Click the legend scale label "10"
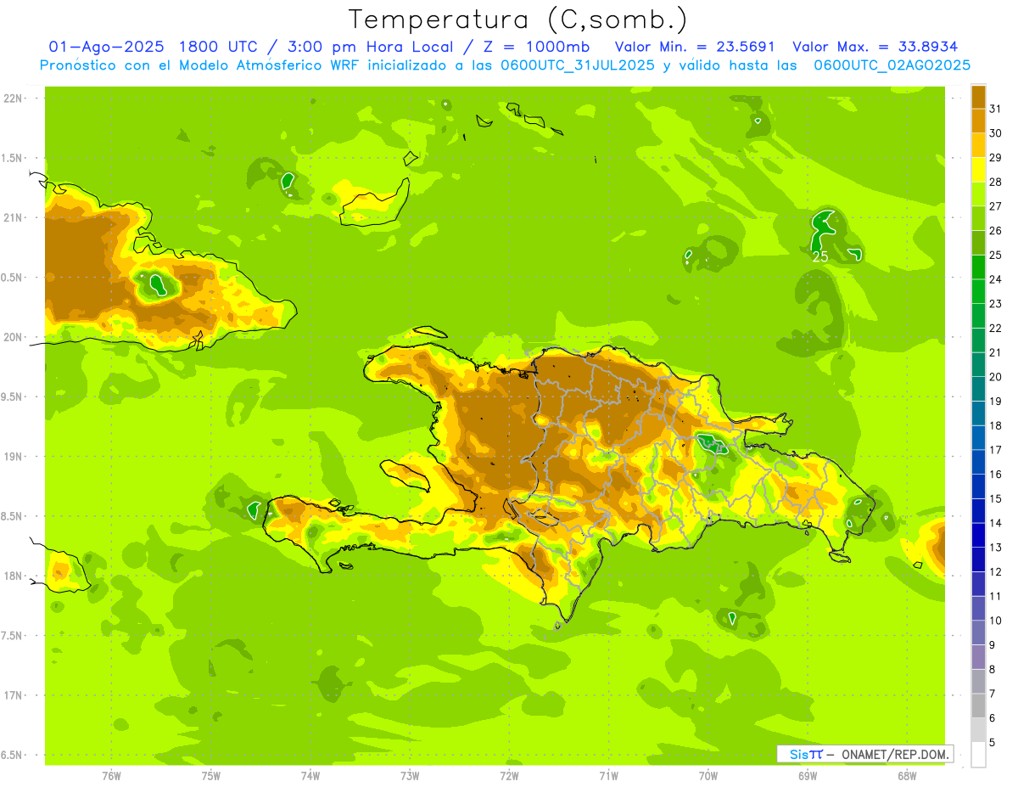This screenshot has width=1018, height=787. 996,621
